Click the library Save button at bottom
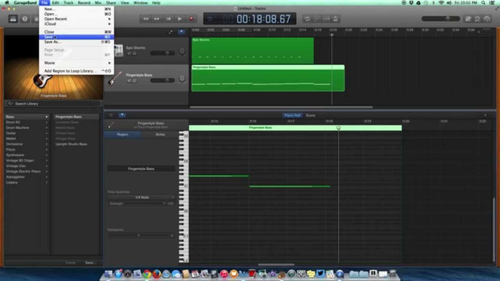Screen dimensions: 500x281 (90, 263)
